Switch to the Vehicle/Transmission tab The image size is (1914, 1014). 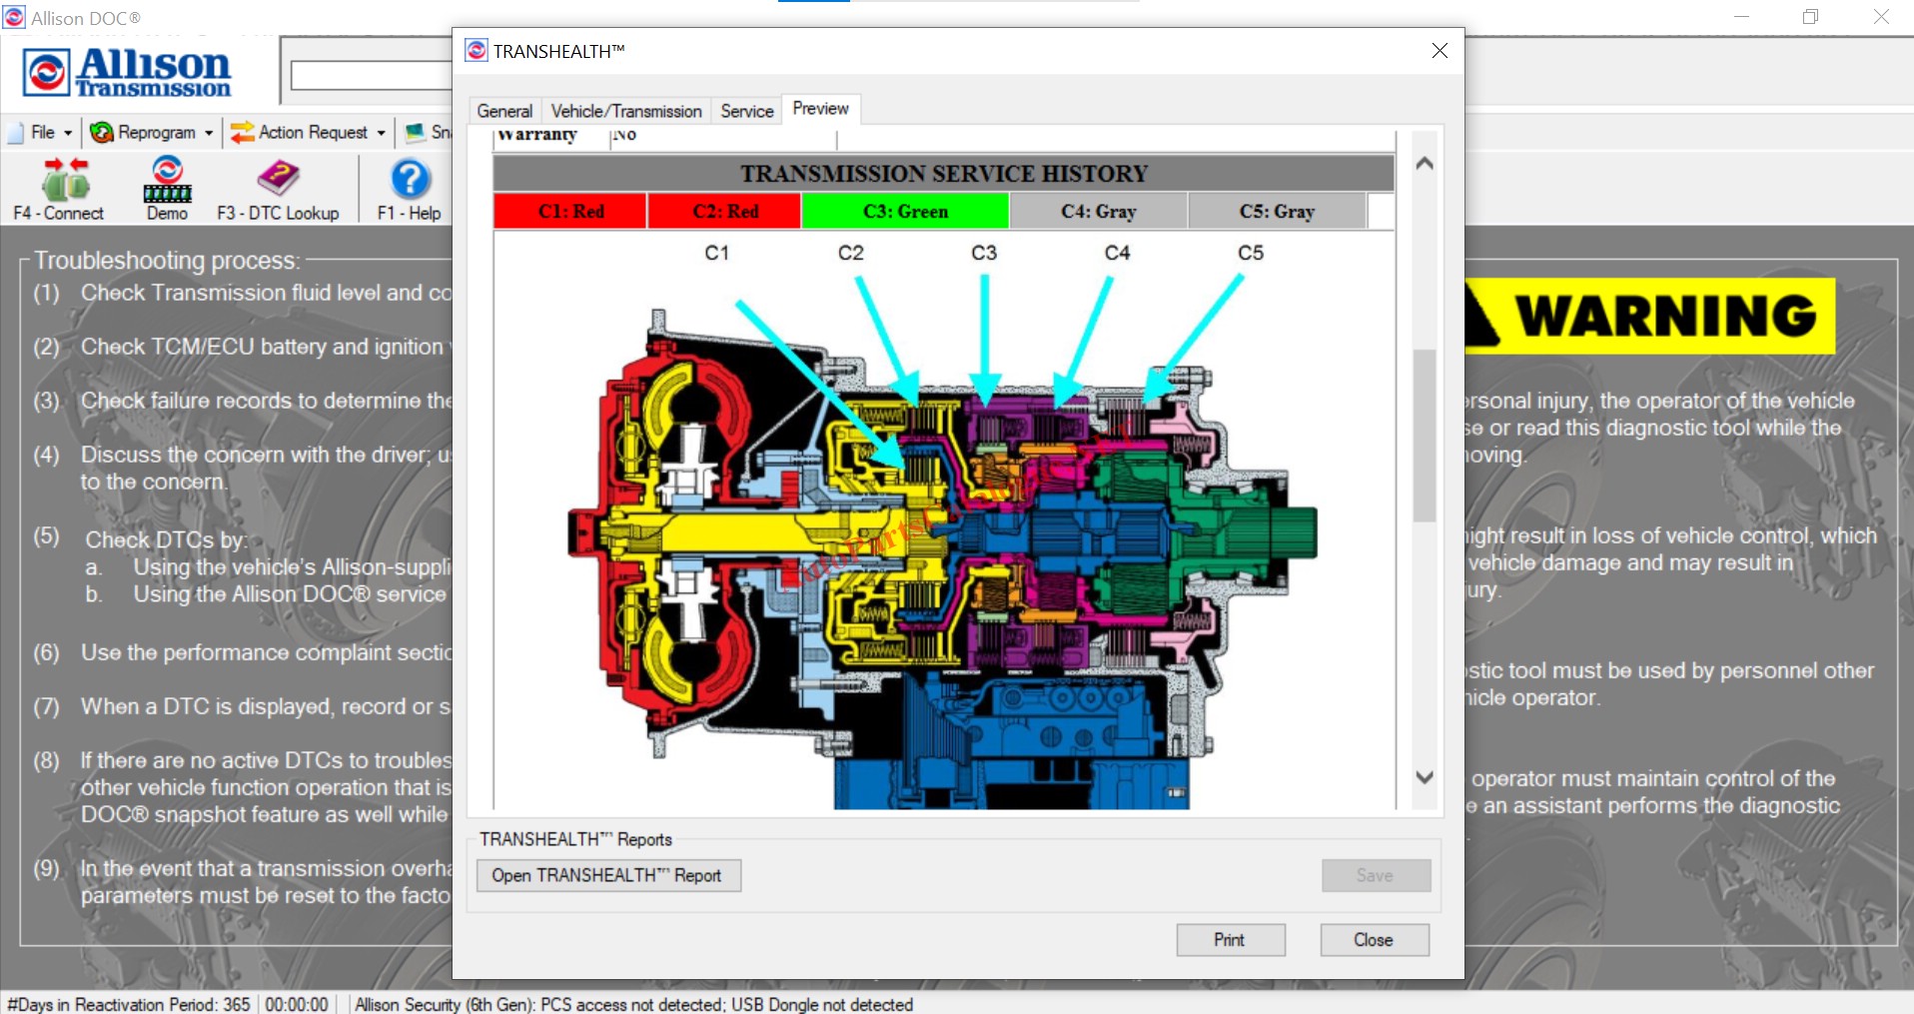[626, 111]
